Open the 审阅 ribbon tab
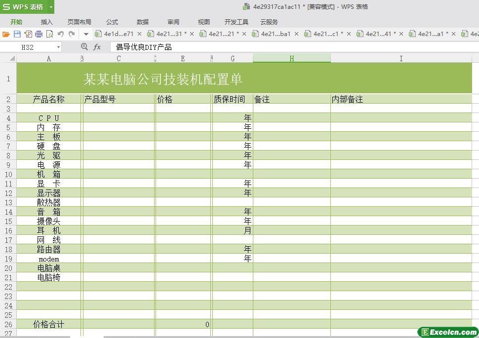The image size is (479, 338). (x=173, y=22)
